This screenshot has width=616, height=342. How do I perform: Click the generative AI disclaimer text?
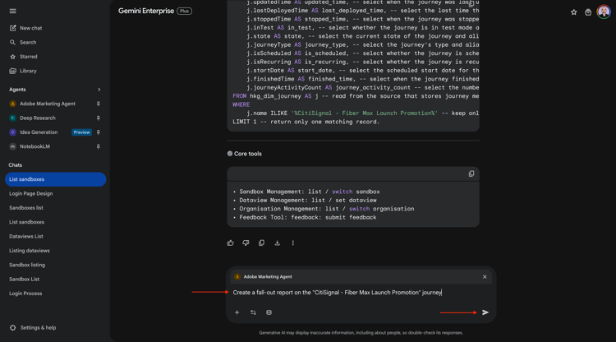361,333
